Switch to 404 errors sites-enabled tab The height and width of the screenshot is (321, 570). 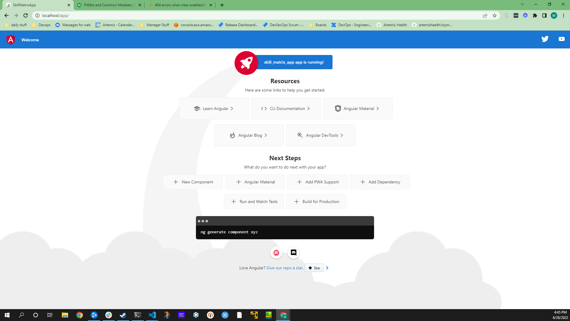point(180,5)
